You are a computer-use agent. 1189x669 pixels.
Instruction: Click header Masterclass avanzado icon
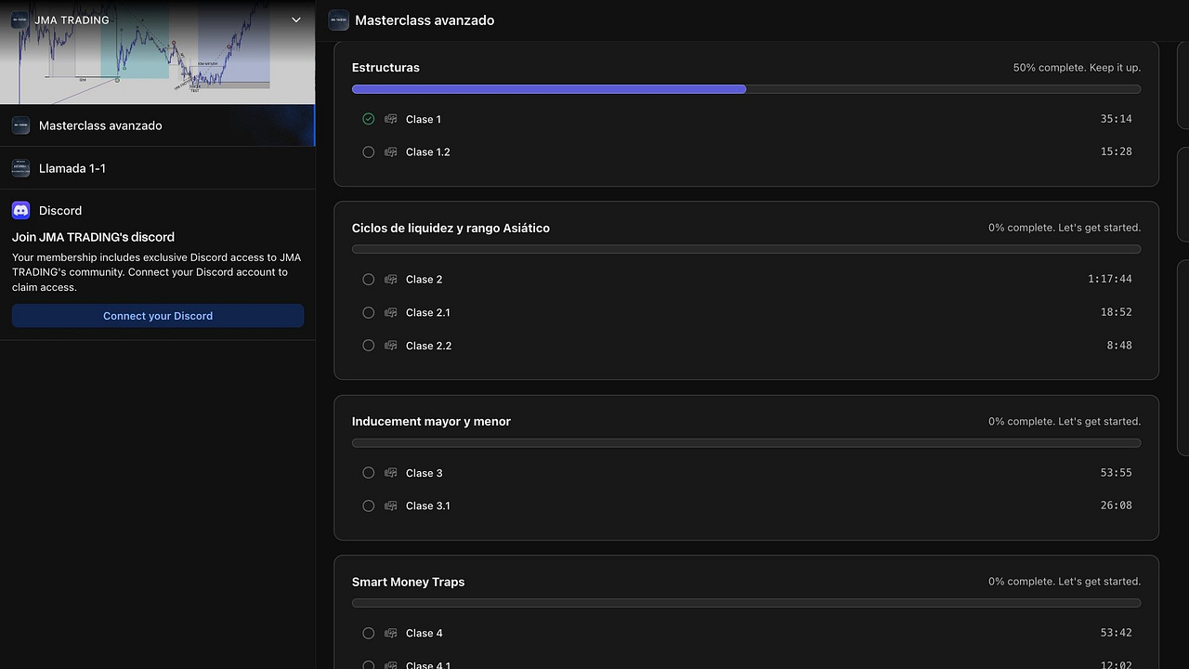338,20
